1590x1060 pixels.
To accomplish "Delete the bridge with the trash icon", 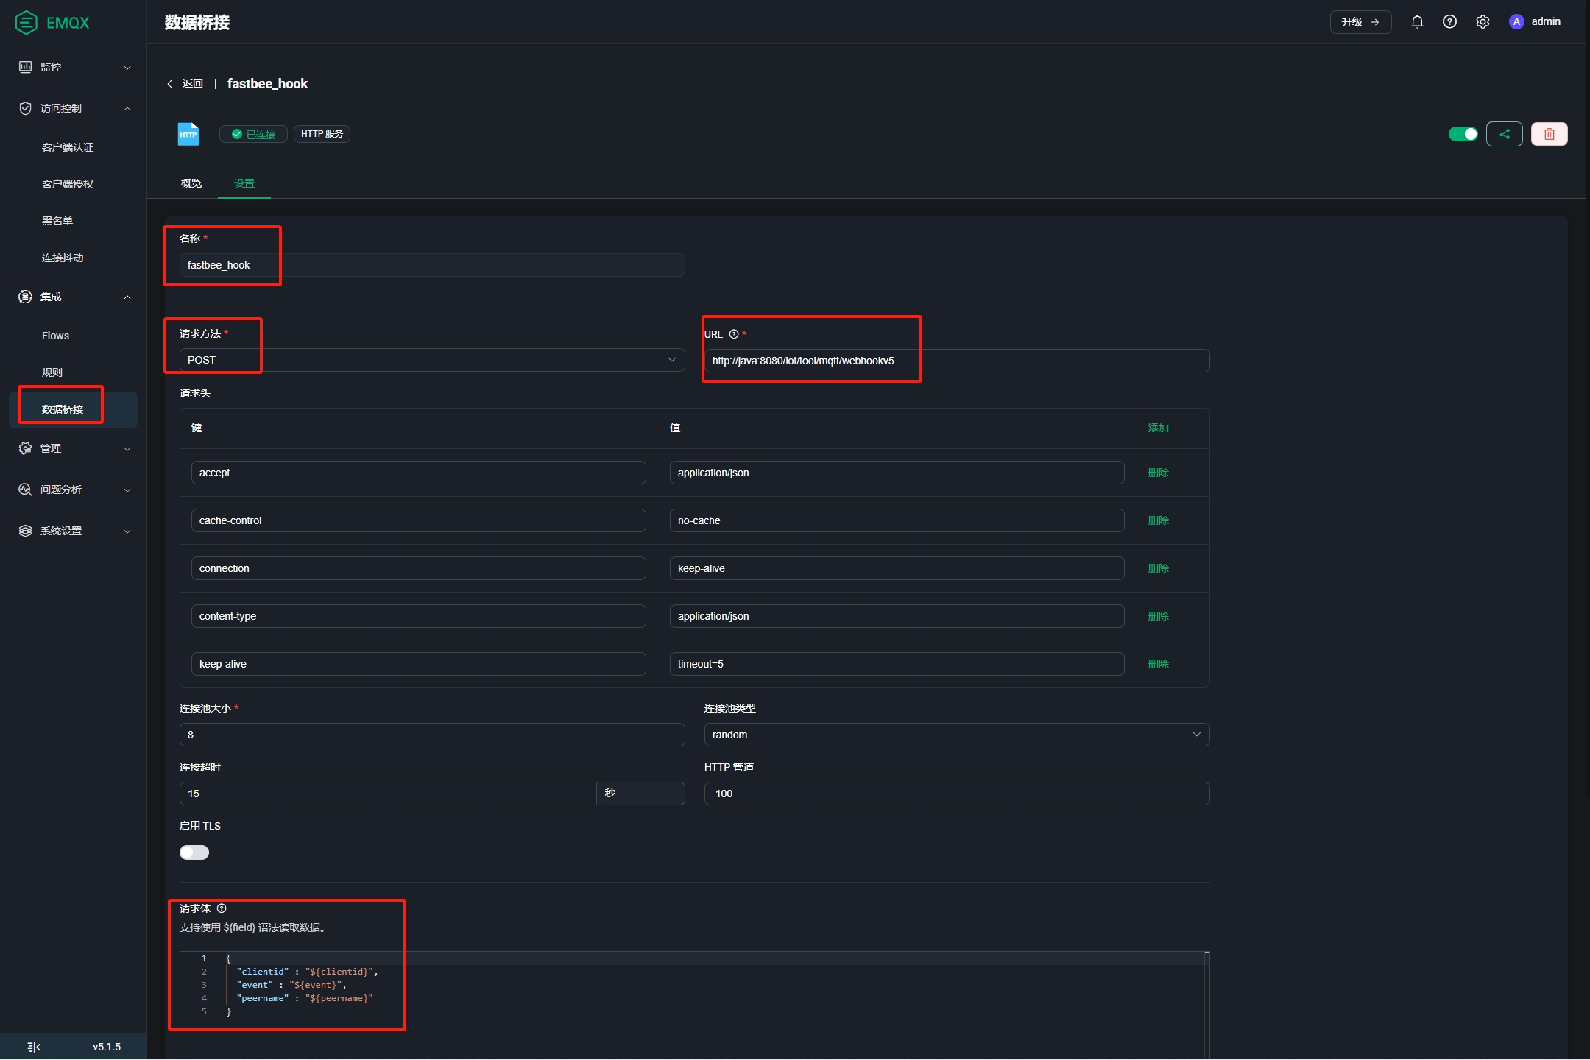I will tap(1549, 134).
